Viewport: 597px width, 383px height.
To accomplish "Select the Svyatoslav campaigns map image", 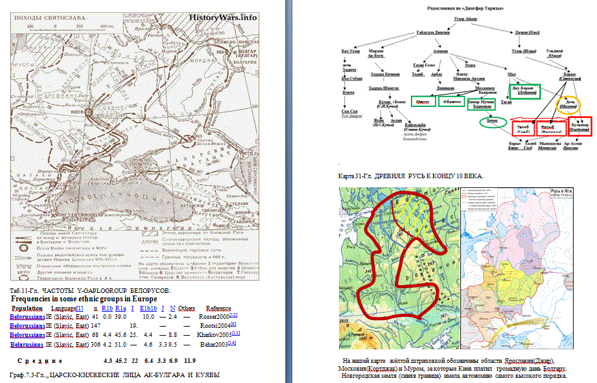I will (x=135, y=146).
